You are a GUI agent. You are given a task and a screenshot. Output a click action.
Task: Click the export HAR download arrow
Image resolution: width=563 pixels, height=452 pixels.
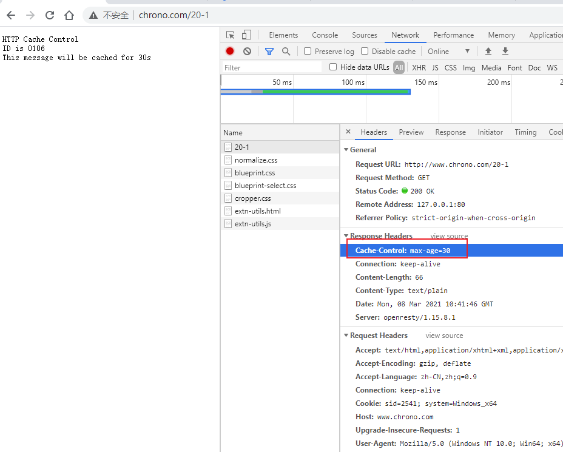tap(505, 52)
